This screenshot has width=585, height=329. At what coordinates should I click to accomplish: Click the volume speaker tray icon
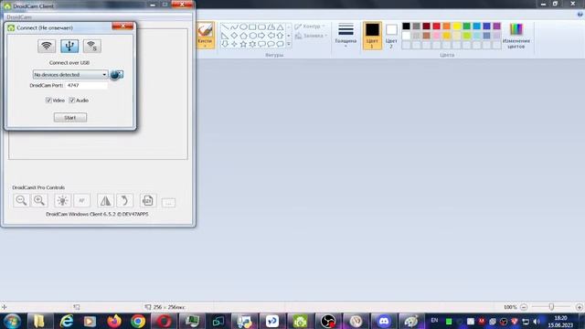pyautogui.click(x=537, y=322)
